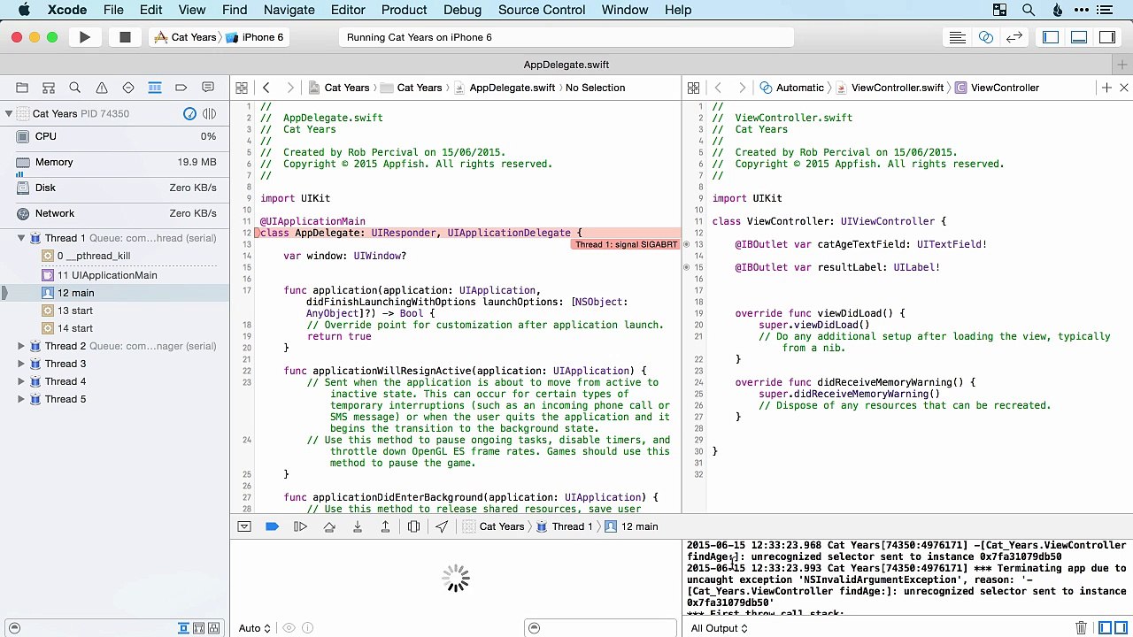Screen dimensions: 1133x637
Task: Open the Report navigator tab
Action: [208, 88]
